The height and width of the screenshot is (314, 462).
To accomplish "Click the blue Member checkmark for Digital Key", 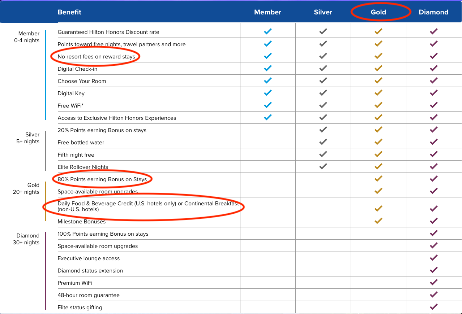I will tap(268, 93).
